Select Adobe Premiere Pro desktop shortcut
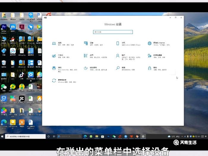The height and width of the screenshot is (156, 208). [4, 29]
